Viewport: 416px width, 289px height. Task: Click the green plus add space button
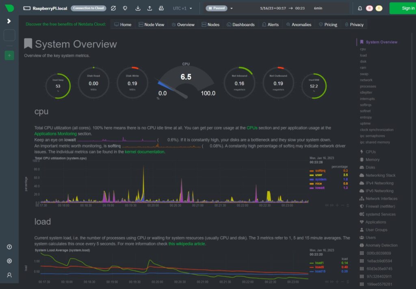tap(9, 55)
